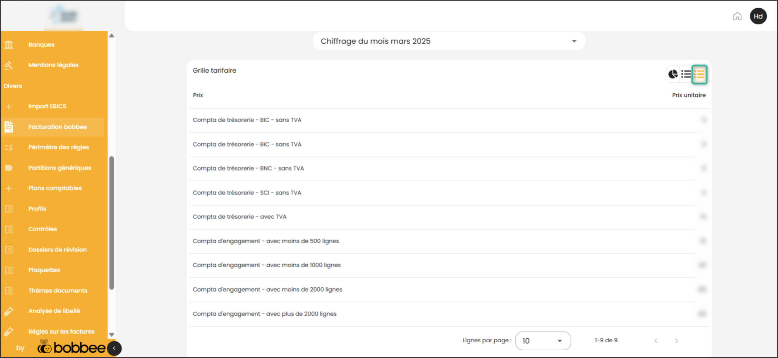The width and height of the screenshot is (778, 358).
Task: Switch to the pie chart view
Action: coord(673,74)
